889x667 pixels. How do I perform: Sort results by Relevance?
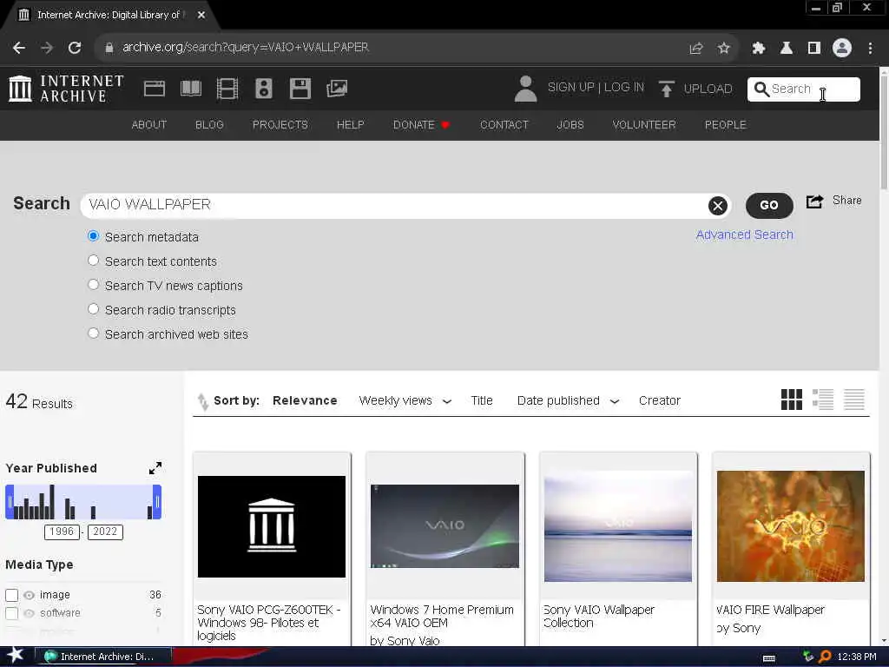[x=305, y=401]
